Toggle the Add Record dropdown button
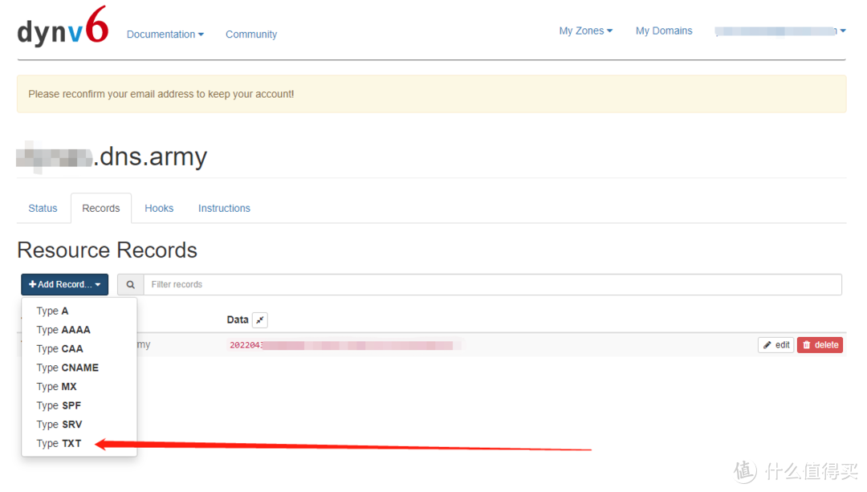This screenshot has width=867, height=492. [65, 285]
